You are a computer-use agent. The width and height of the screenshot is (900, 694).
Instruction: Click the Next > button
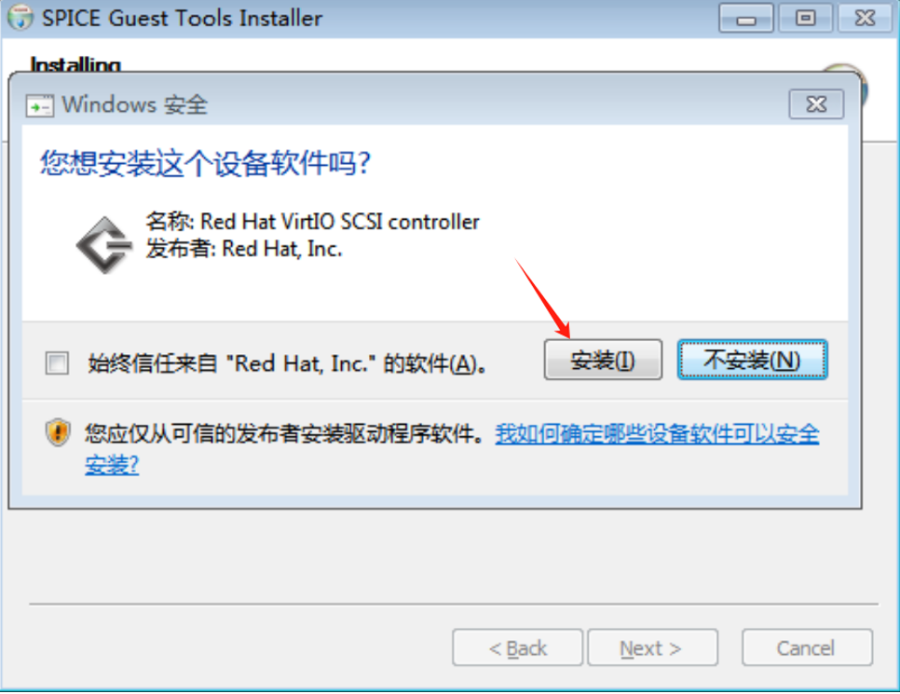pos(652,647)
